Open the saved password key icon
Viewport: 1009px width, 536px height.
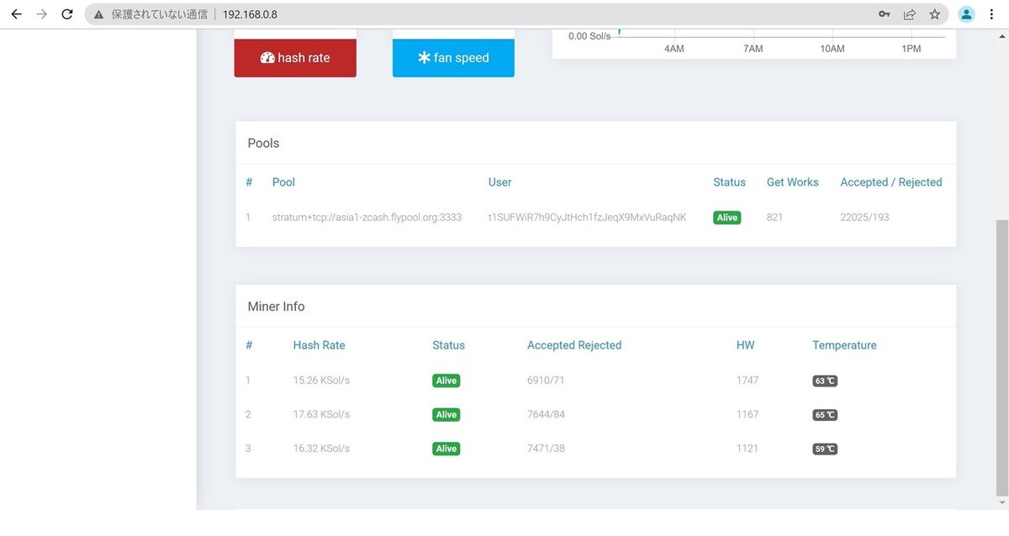tap(885, 14)
